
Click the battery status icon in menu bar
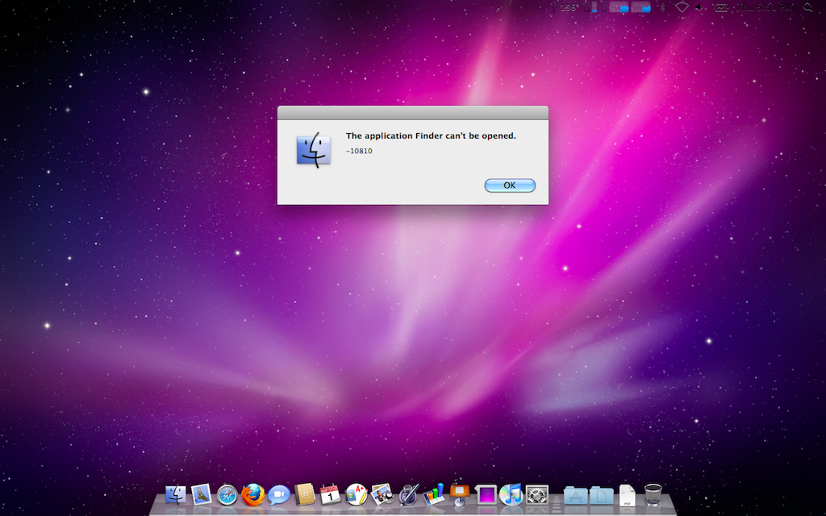[x=721, y=7]
